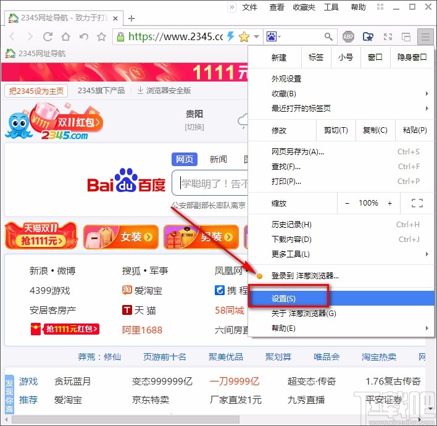Screen dimensions: 437x426
Task: Expand the hidden menu chevron
Action: [x=231, y=7]
